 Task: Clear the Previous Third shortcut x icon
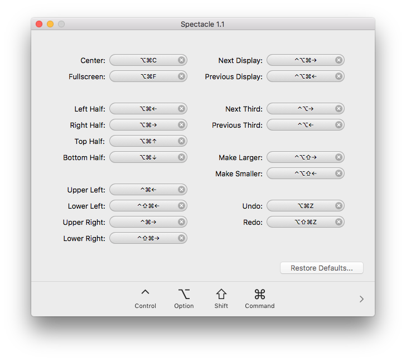tap(339, 125)
